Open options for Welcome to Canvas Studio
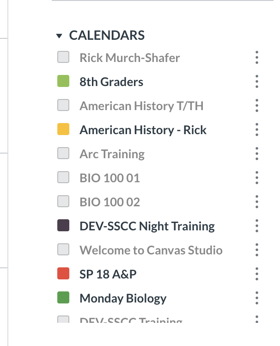 click(256, 250)
